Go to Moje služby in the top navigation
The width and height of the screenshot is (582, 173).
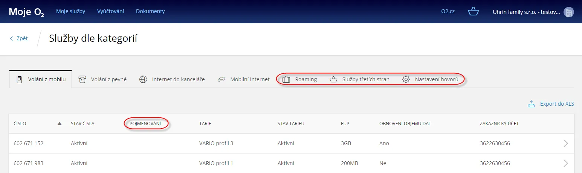71,11
